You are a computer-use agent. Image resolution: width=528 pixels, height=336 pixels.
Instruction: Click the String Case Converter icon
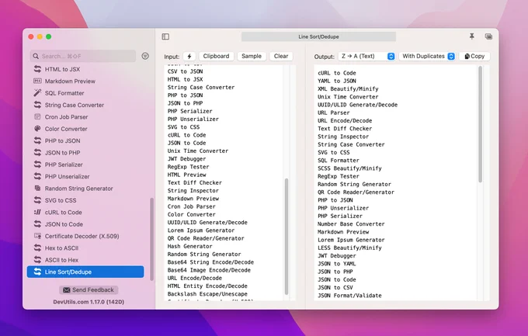click(37, 105)
